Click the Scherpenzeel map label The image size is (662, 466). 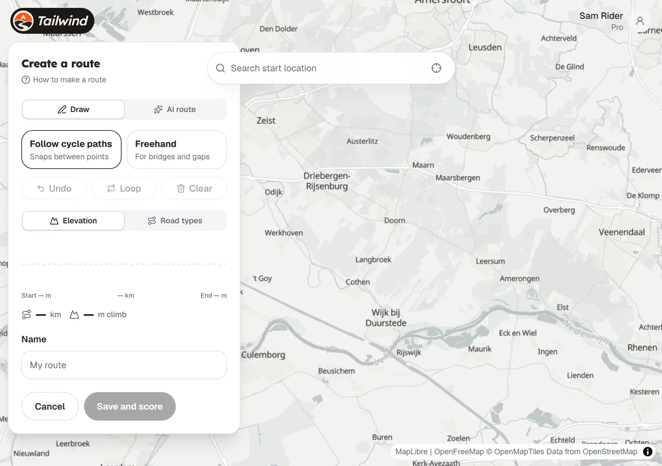coord(552,138)
